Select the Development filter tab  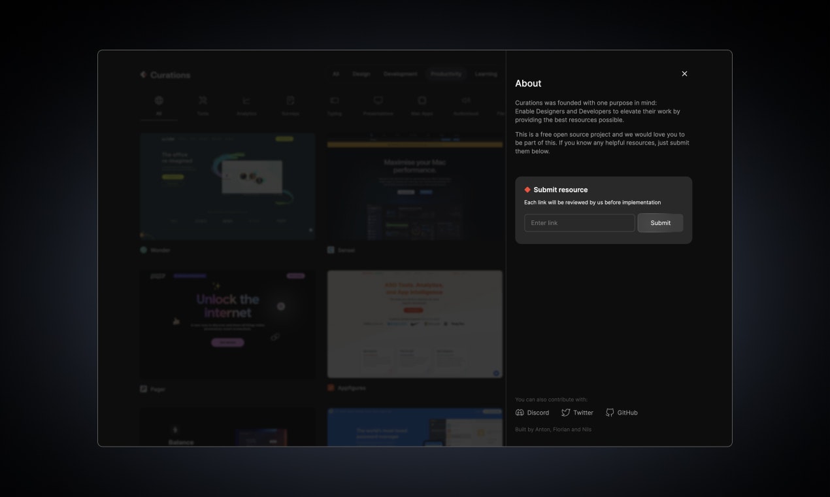click(x=401, y=74)
